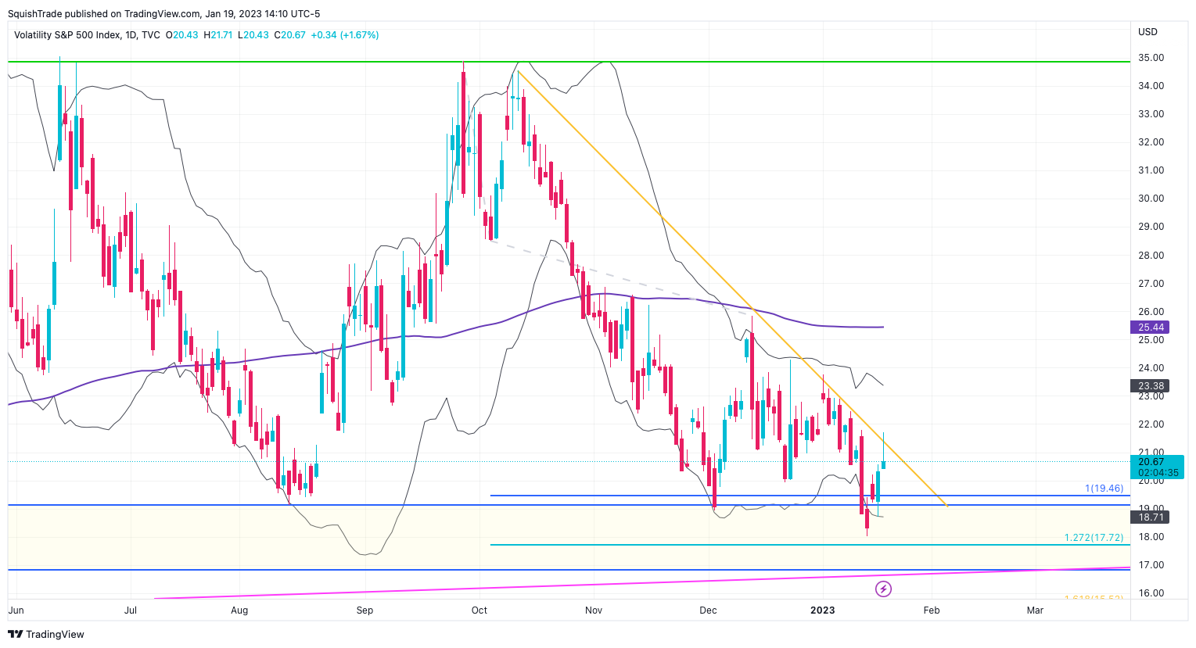The image size is (1196, 648).
Task: Click the 2023 date axis label
Action: pos(822,610)
